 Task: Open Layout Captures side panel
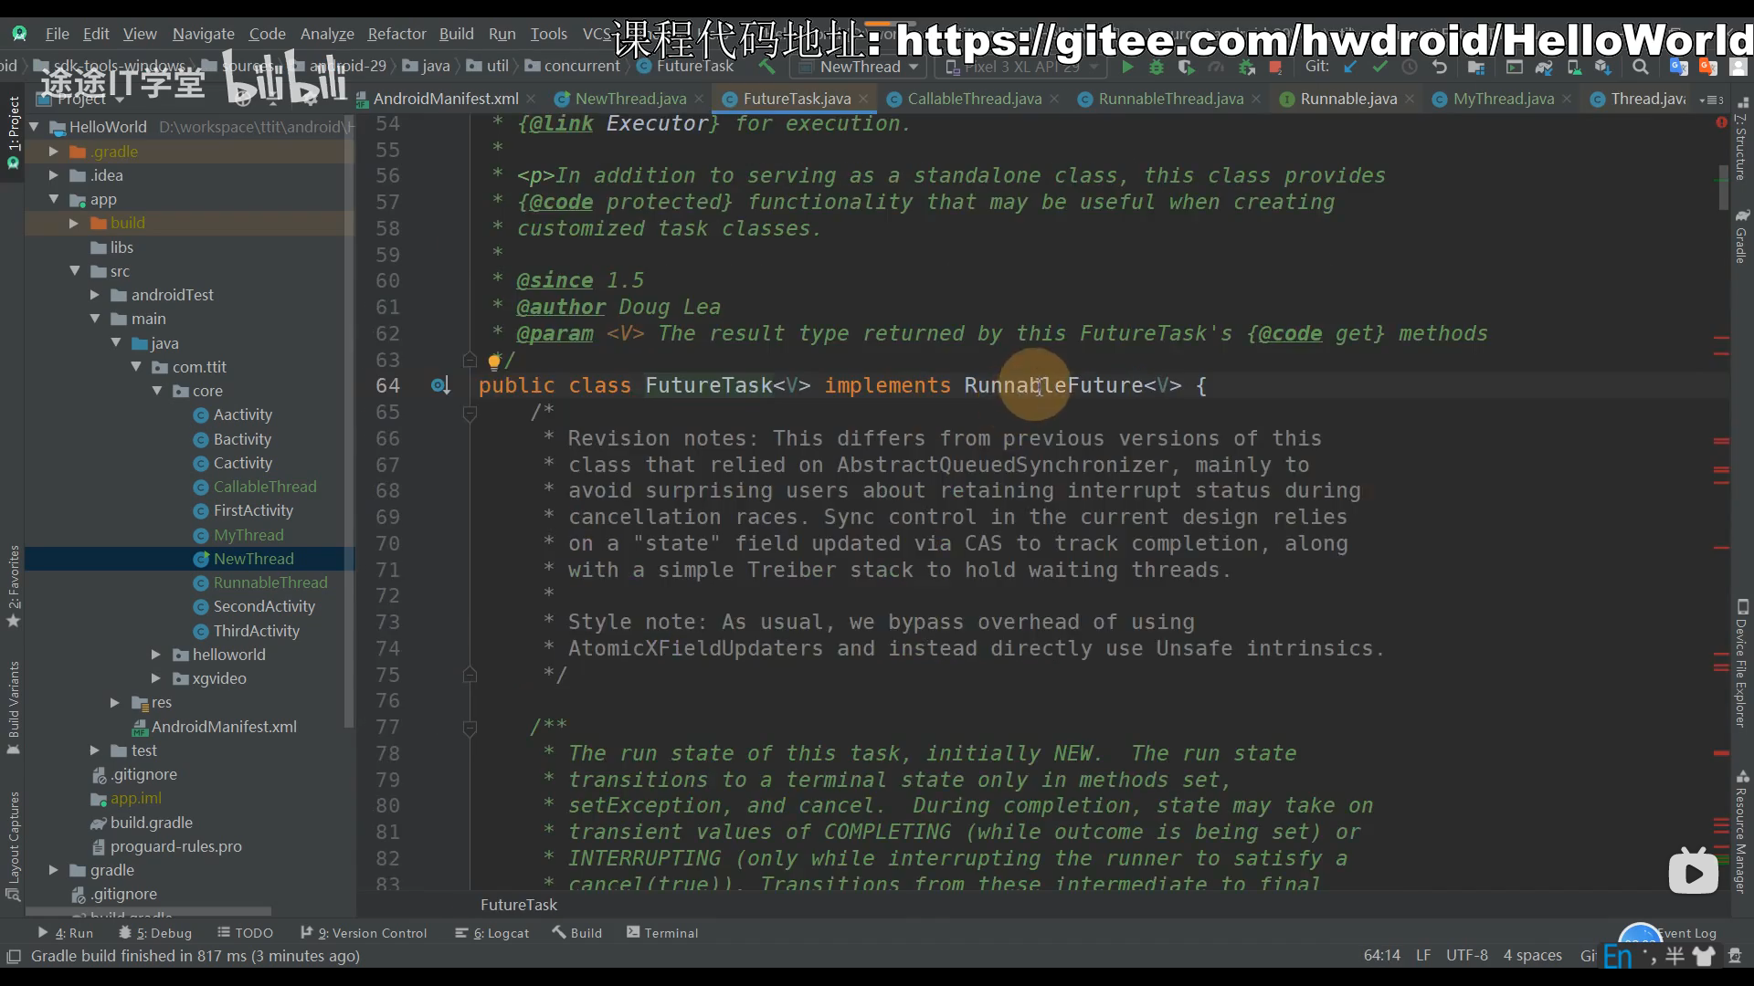point(14,846)
